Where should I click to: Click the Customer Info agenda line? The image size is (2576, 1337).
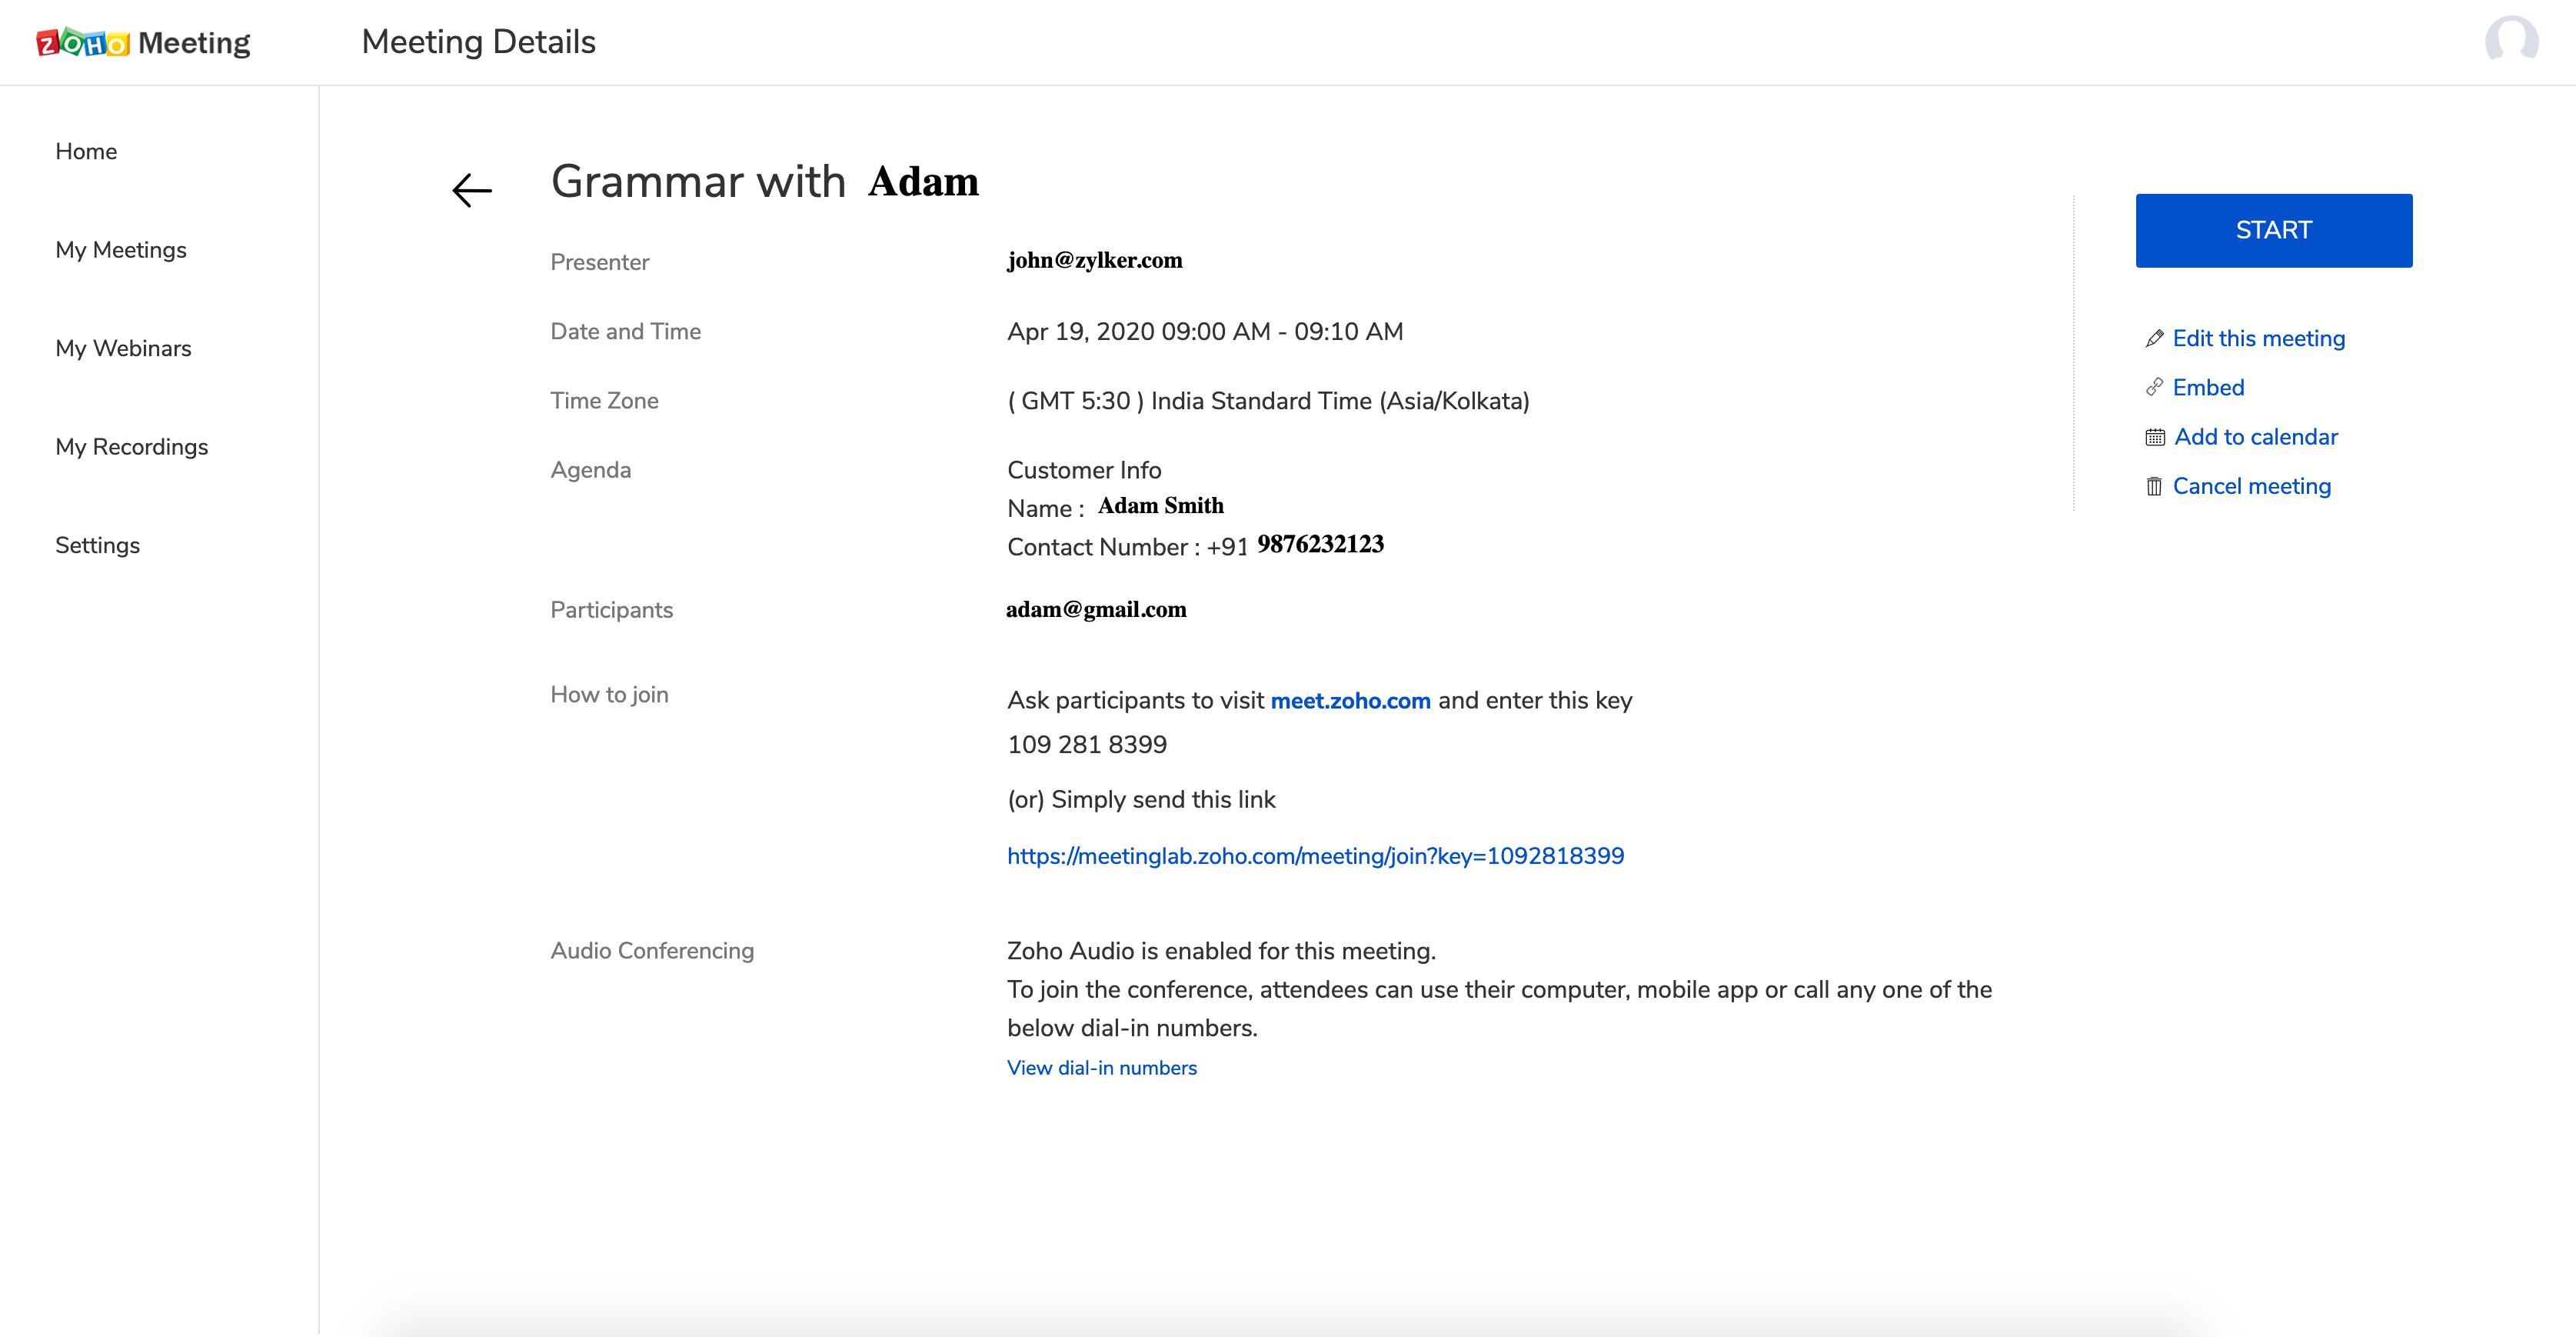(1084, 470)
